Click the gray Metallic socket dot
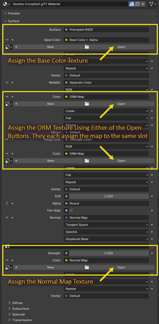The image size is (159, 324). pyautogui.click(x=66, y=82)
